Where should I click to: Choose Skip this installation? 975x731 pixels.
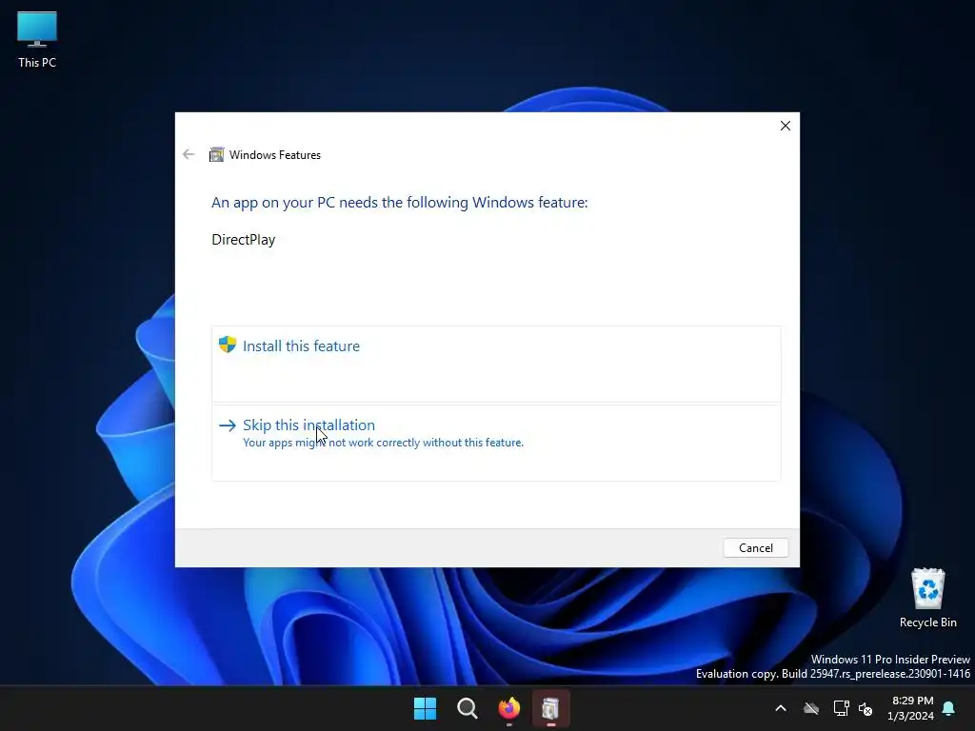click(x=496, y=443)
